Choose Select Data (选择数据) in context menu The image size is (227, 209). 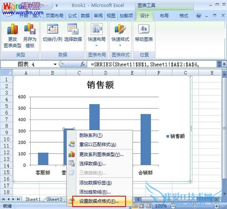click(x=100, y=164)
